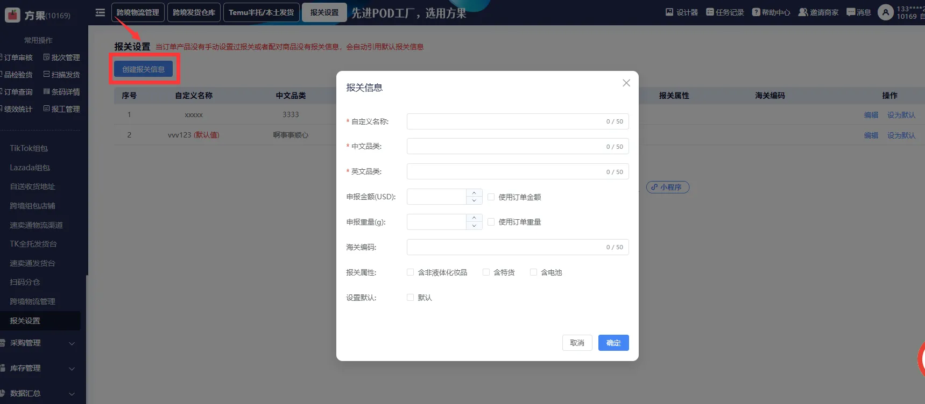Tick the 默认 default checkbox
Image resolution: width=925 pixels, height=404 pixels.
coord(411,298)
